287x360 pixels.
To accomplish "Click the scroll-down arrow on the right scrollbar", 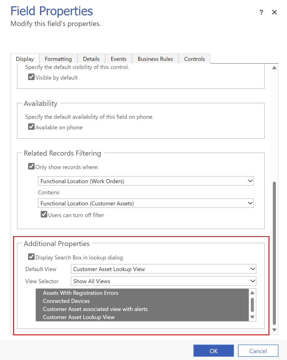I will [274, 330].
